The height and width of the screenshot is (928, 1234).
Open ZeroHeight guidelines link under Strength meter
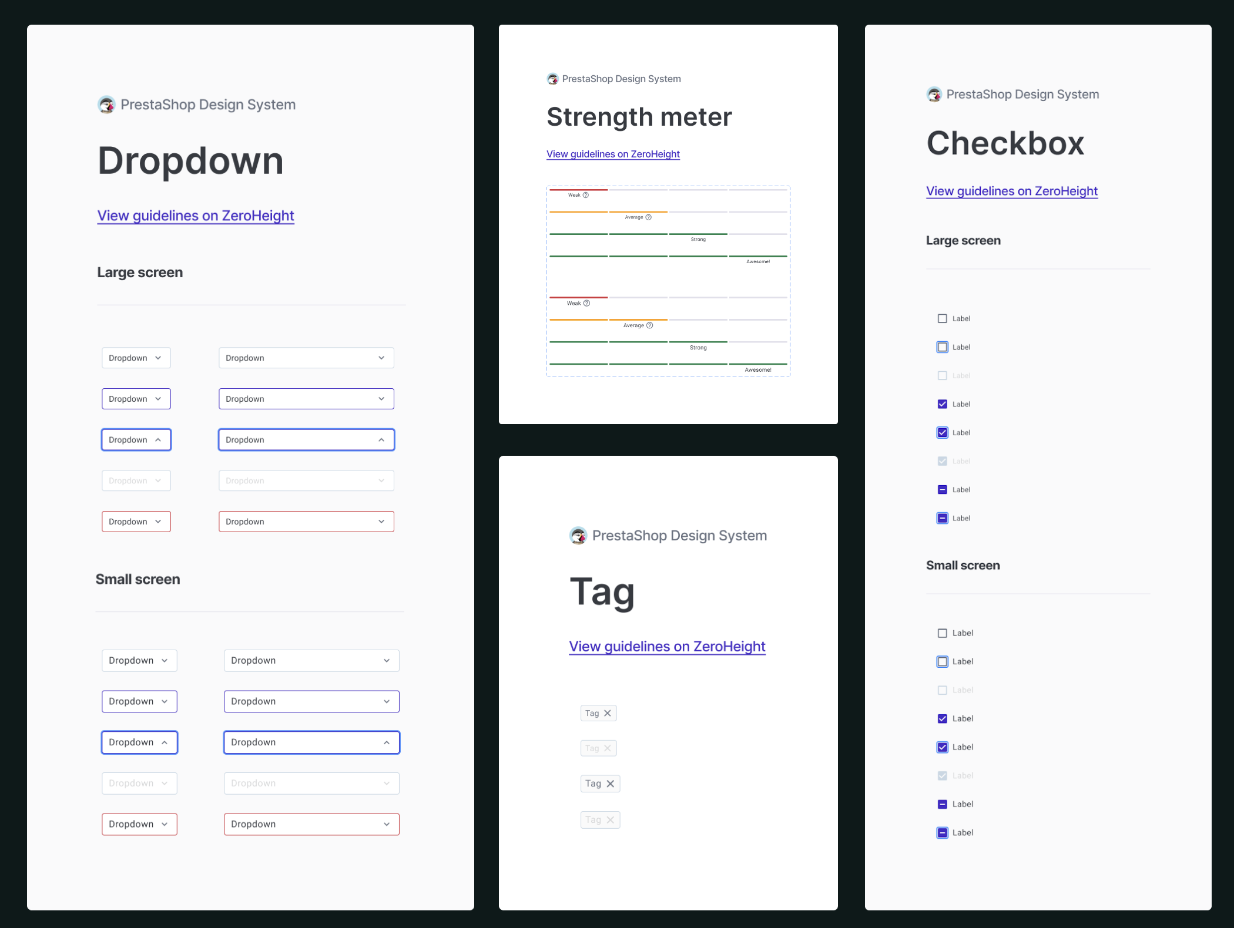613,154
